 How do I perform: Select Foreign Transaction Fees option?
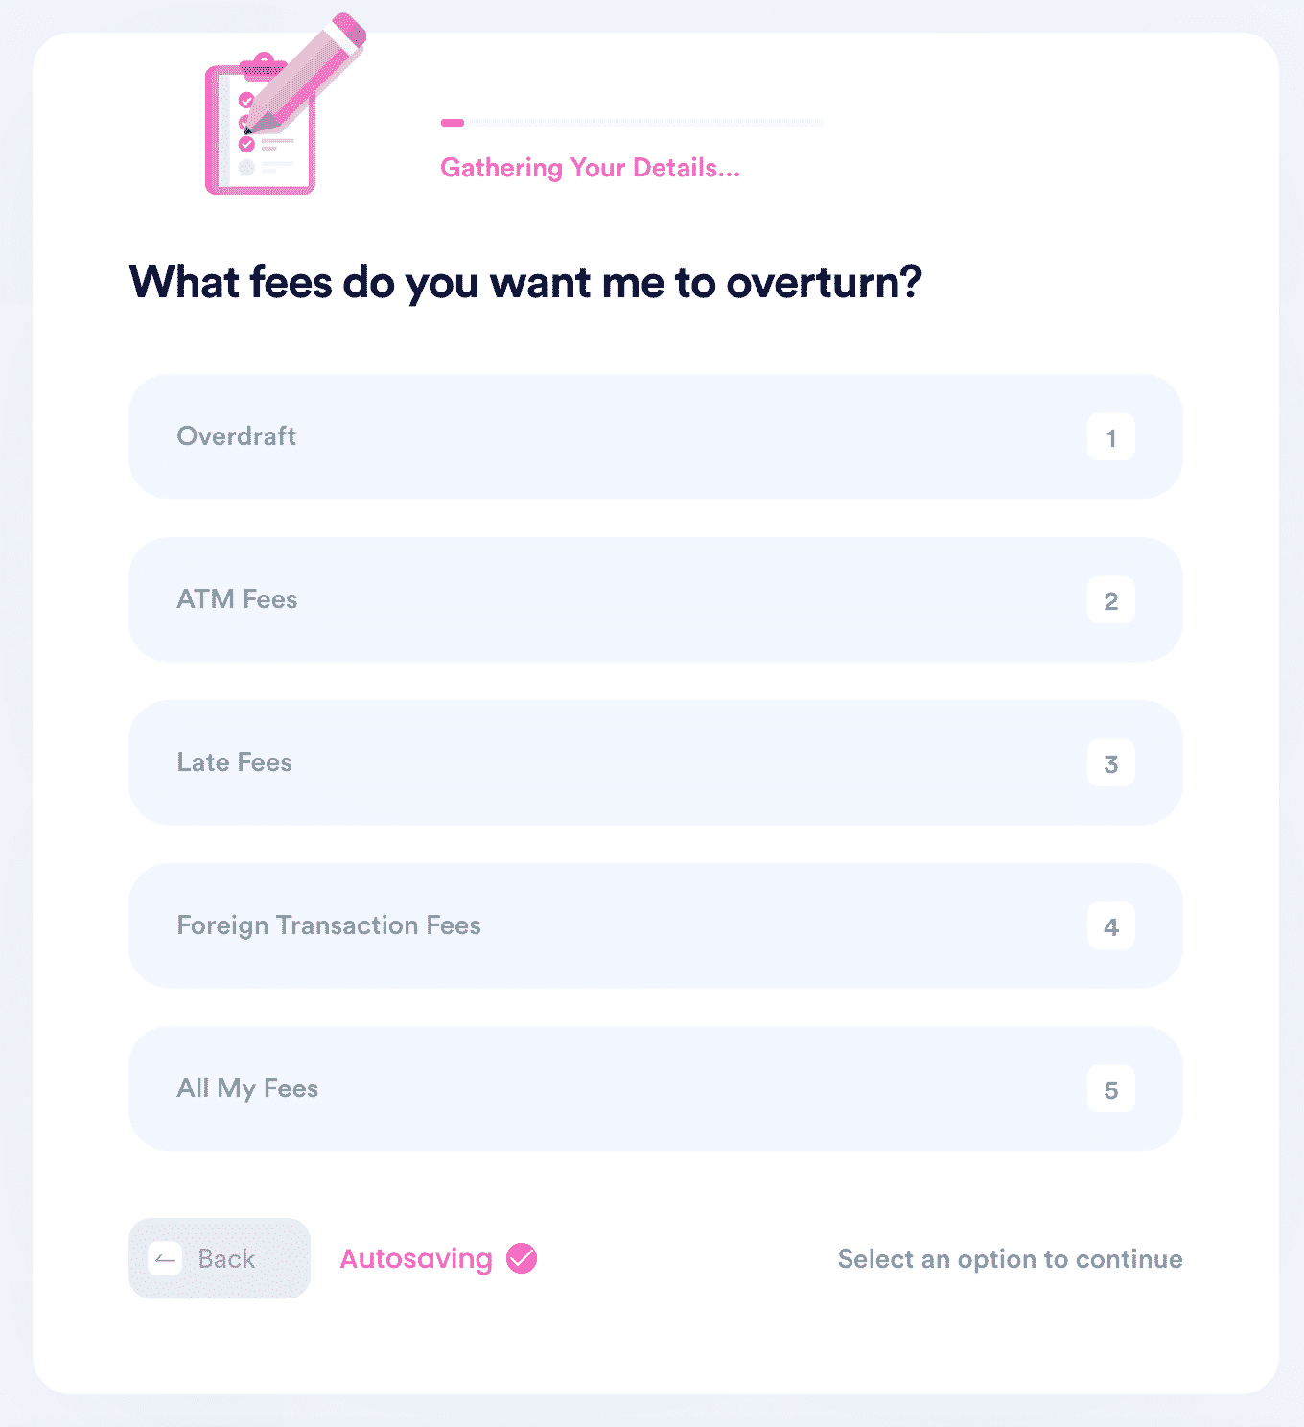click(655, 926)
